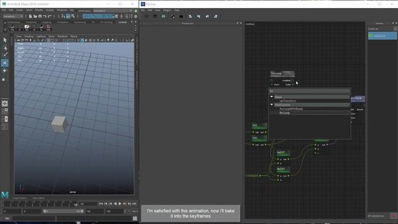Open the Time Editor tab

click(x=39, y=198)
